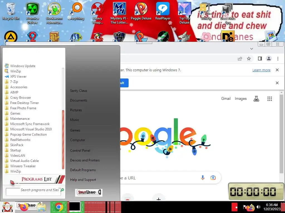
Task: Expand the 7-Zip program folder
Action: (14, 82)
